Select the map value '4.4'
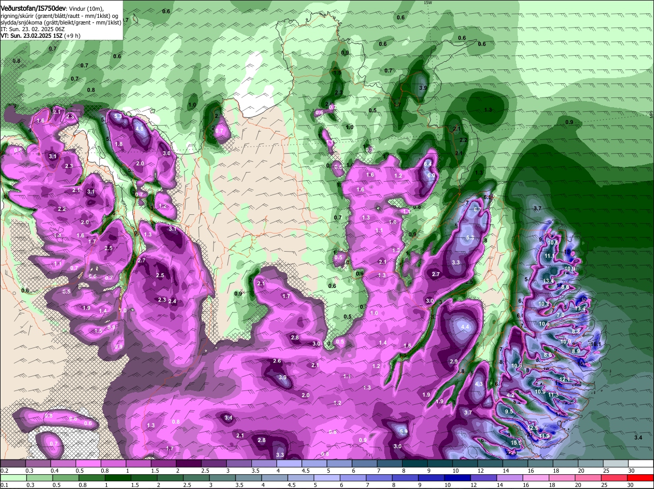Viewport: 654px width, 489px height. 465,327
